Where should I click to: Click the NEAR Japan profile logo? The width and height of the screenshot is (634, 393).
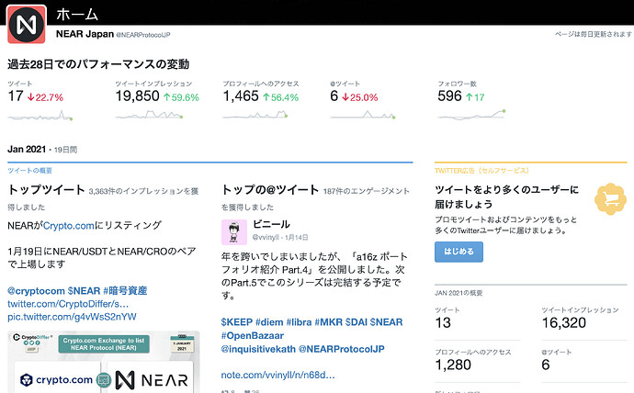point(27,24)
